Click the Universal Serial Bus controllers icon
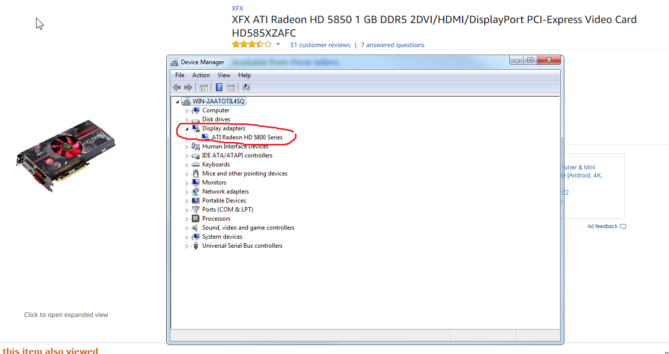Viewport: 669px width, 354px height. pyautogui.click(x=196, y=246)
